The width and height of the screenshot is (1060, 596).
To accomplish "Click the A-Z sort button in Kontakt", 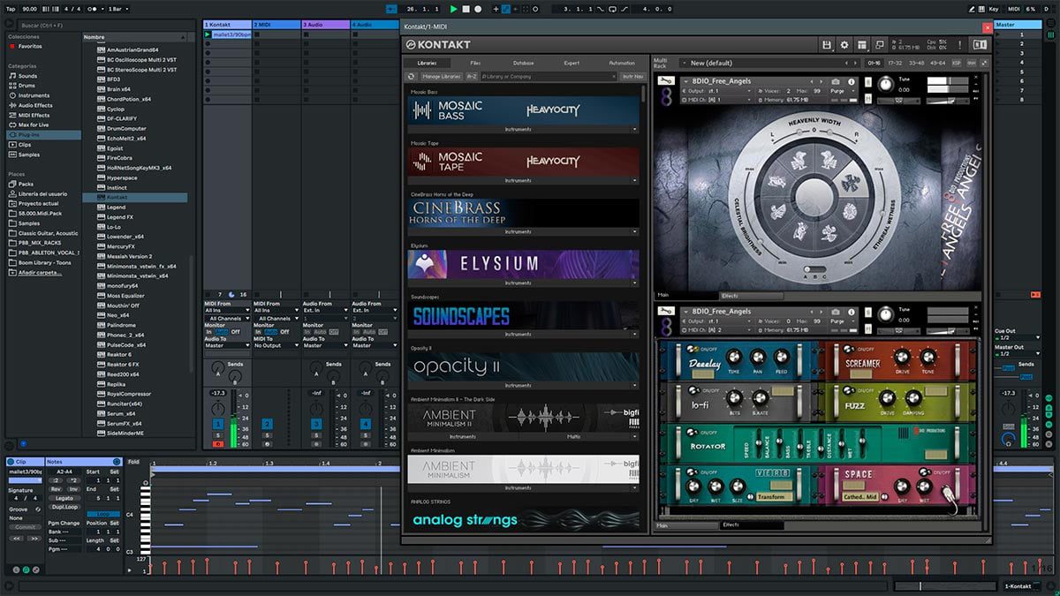I will (472, 77).
